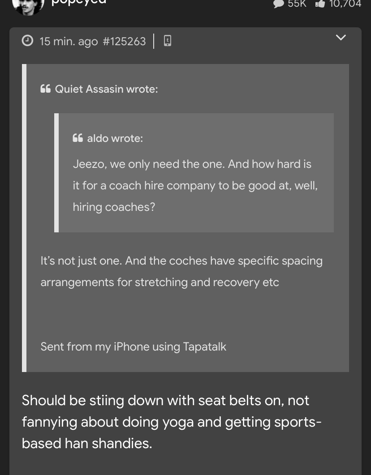371x475 pixels.
Task: Click the thumbs-up likes icon
Action: (320, 4)
